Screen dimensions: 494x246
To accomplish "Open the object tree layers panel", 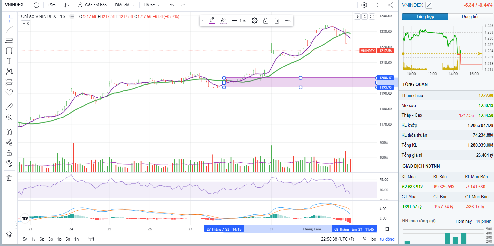I will coord(9,234).
